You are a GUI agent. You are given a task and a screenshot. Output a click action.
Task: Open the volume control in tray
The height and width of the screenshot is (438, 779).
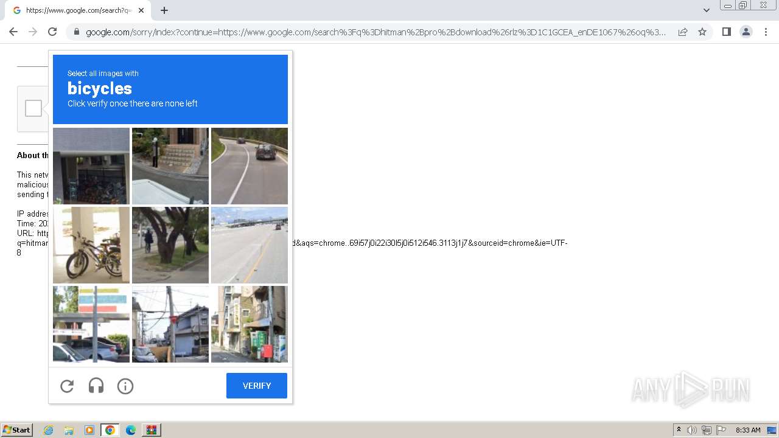[692, 430]
